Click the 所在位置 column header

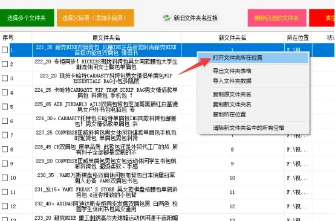point(298,38)
